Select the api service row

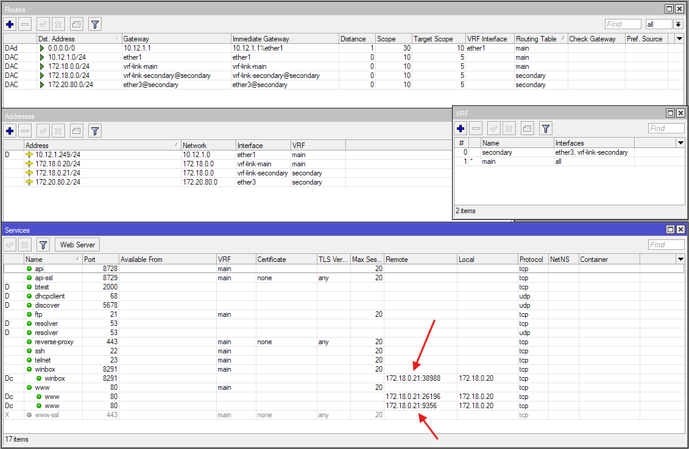(344, 269)
